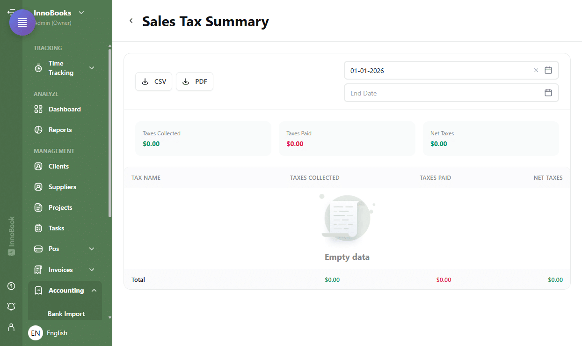
Task: Click the Net Taxes summary card
Action: 491,139
